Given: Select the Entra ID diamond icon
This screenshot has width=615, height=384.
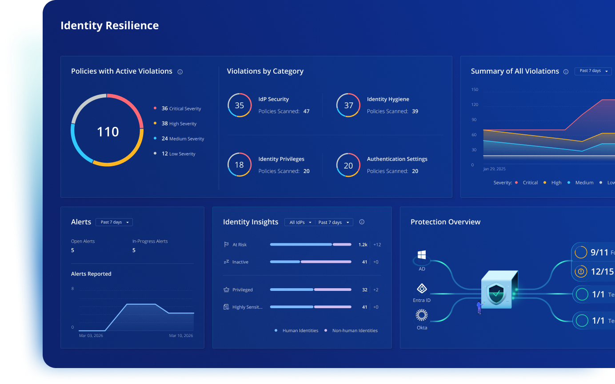Looking at the screenshot, I should pos(422,289).
